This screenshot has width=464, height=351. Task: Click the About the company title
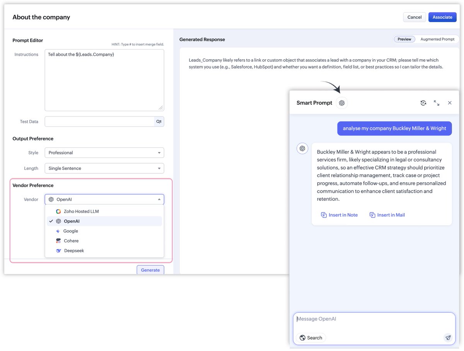pos(41,17)
